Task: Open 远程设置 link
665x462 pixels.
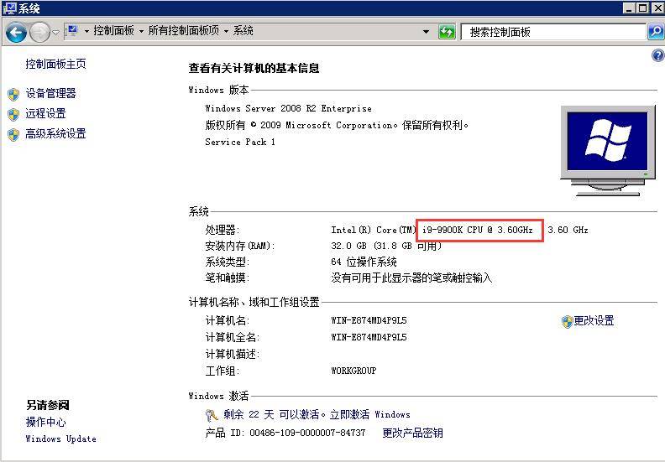Action: (x=45, y=113)
